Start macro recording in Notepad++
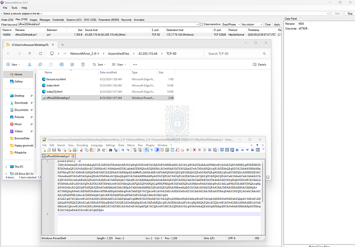The image size is (355, 247). click(x=194, y=150)
